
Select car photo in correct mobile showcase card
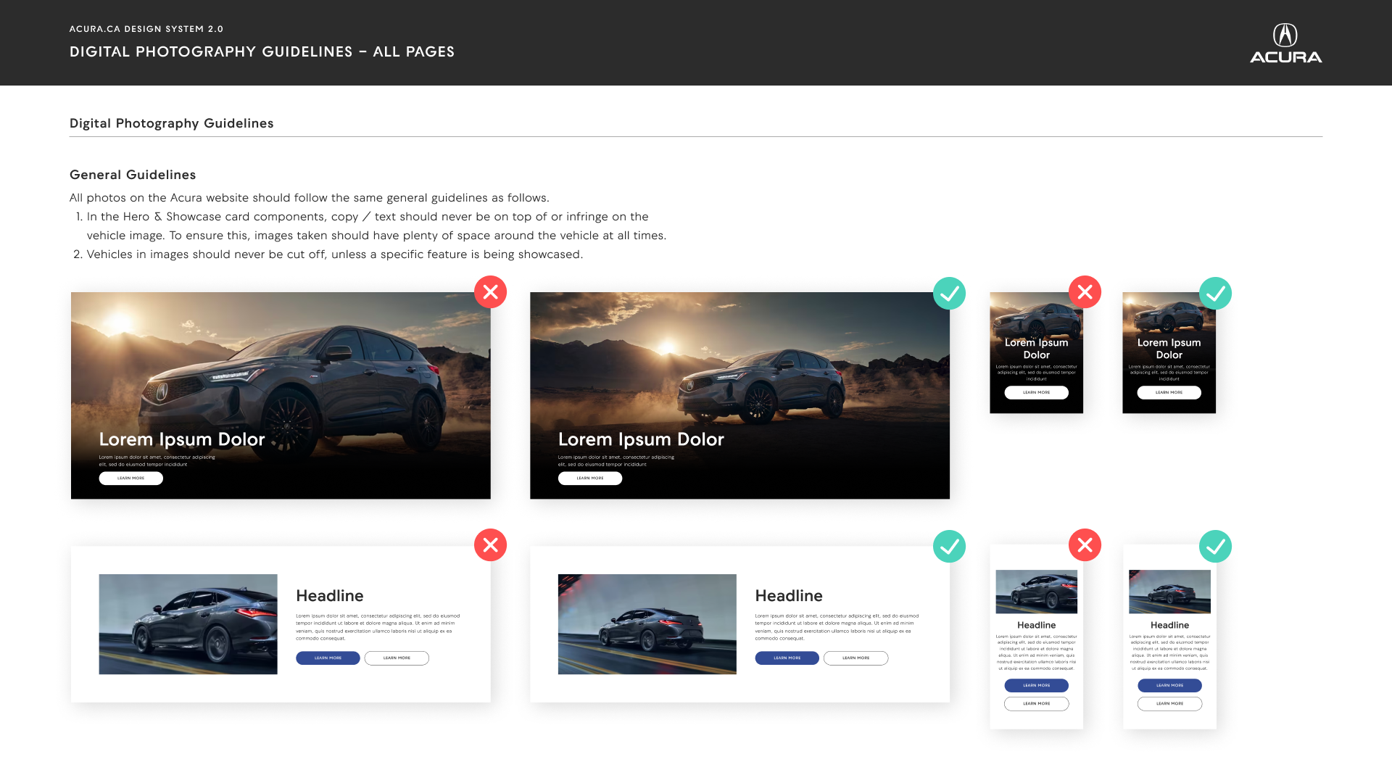point(1169,592)
